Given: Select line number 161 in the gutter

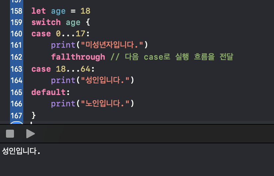Looking at the screenshot, I should (16, 45).
